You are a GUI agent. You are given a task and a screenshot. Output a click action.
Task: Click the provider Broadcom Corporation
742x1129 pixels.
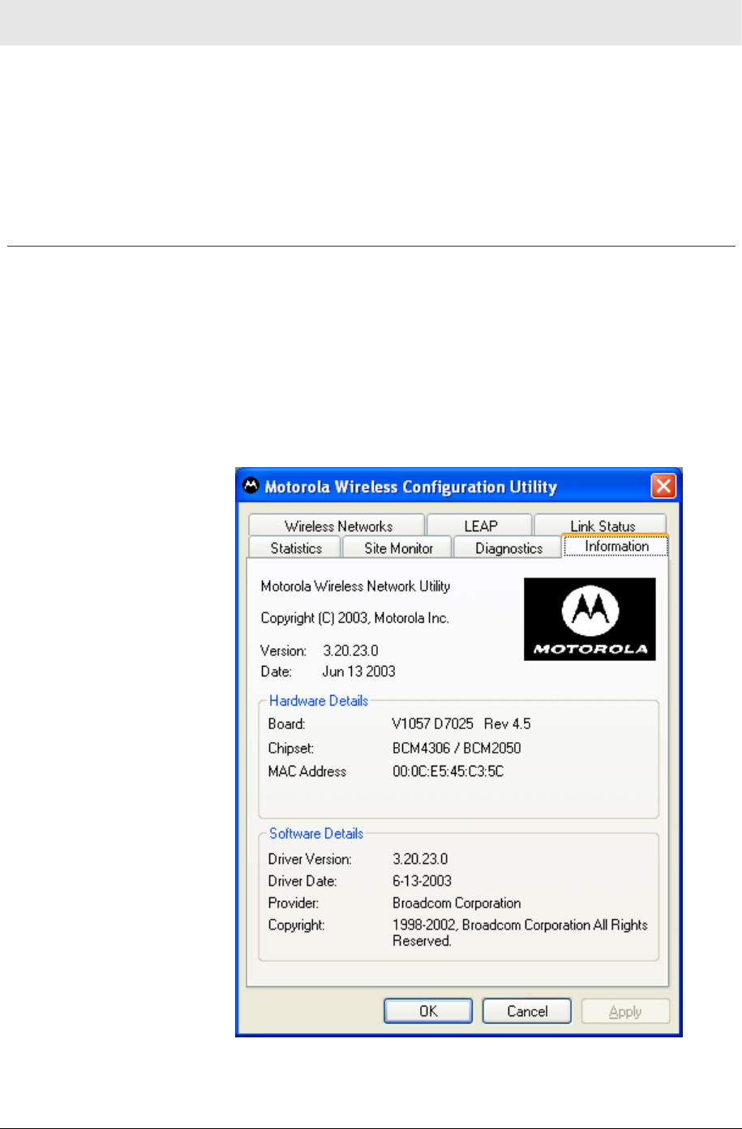tap(457, 903)
